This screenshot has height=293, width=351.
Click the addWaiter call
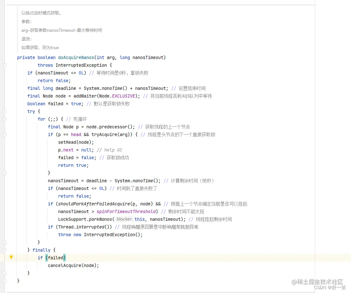[x=85, y=96]
